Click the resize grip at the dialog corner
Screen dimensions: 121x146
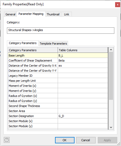tap(119, 144)
